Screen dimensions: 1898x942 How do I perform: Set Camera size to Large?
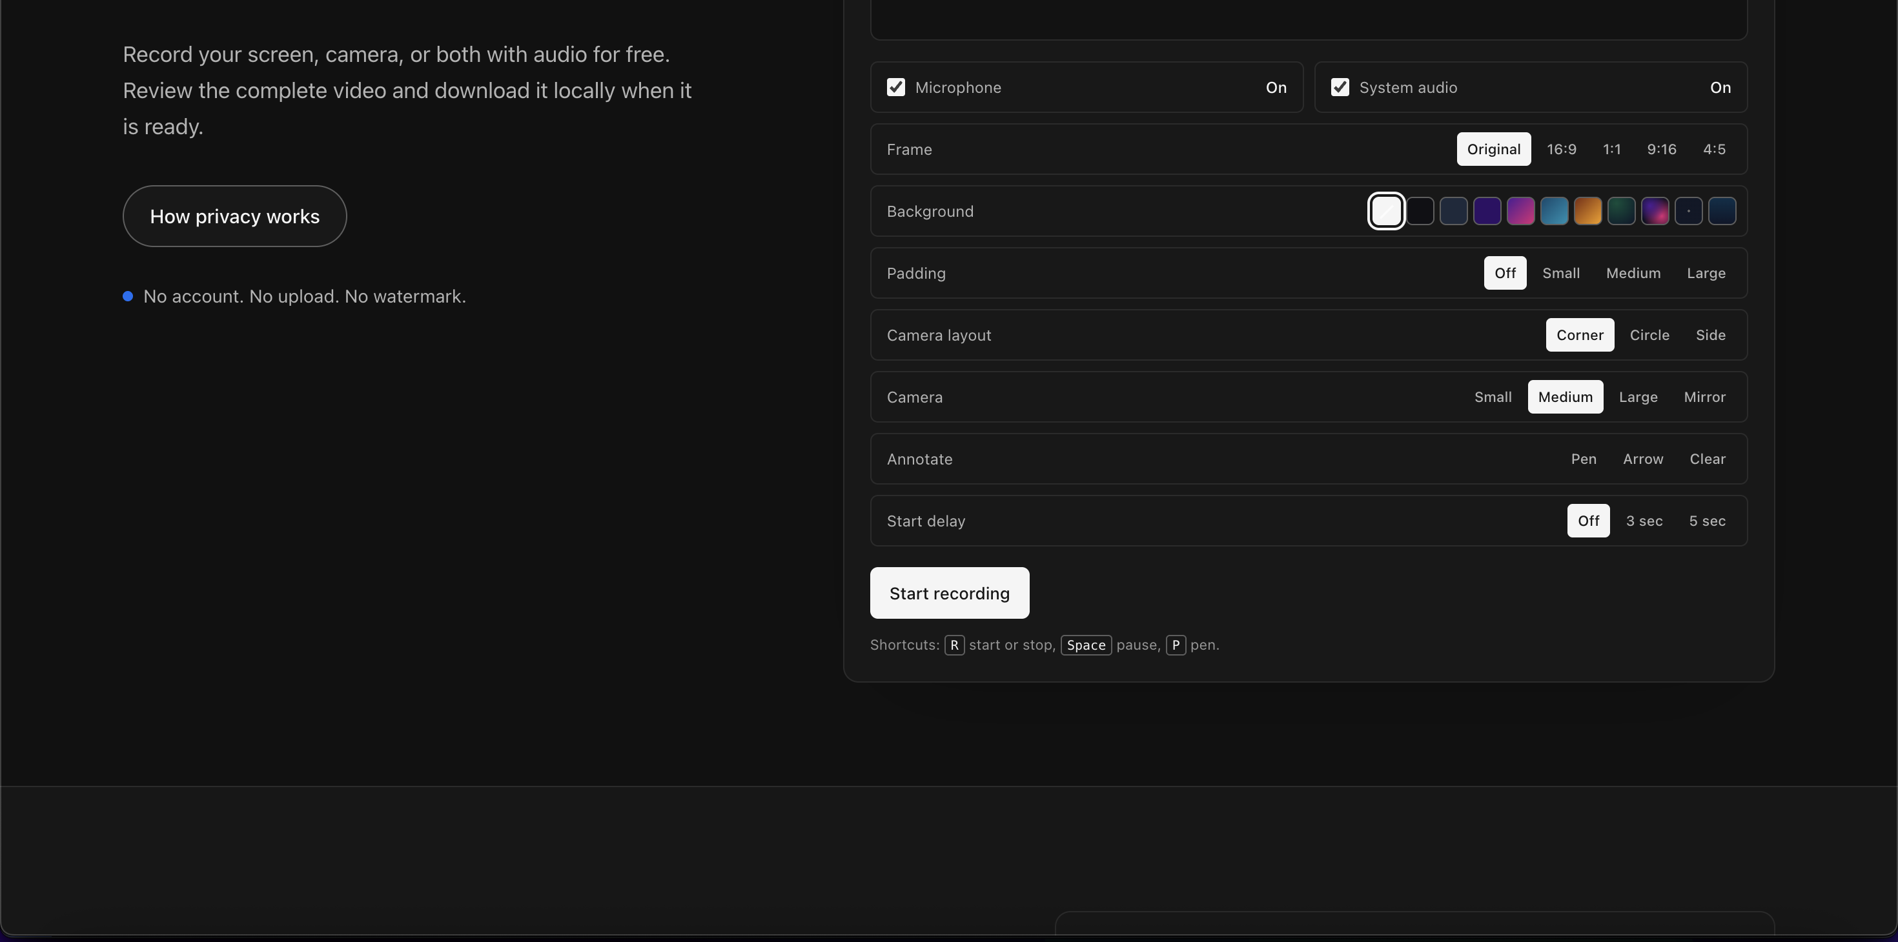(x=1638, y=397)
